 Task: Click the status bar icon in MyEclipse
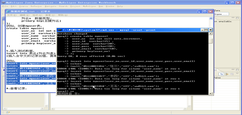tap(8, 113)
